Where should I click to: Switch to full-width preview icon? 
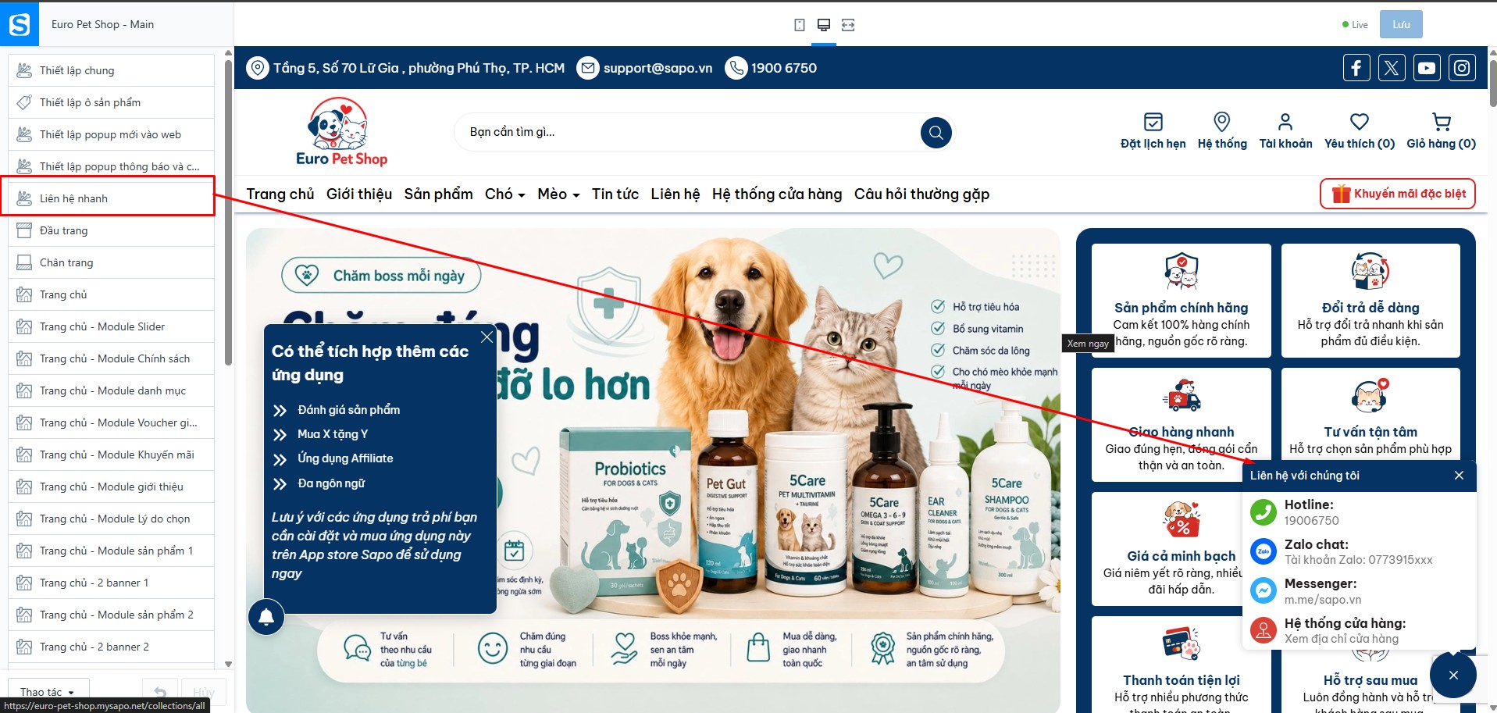848,25
